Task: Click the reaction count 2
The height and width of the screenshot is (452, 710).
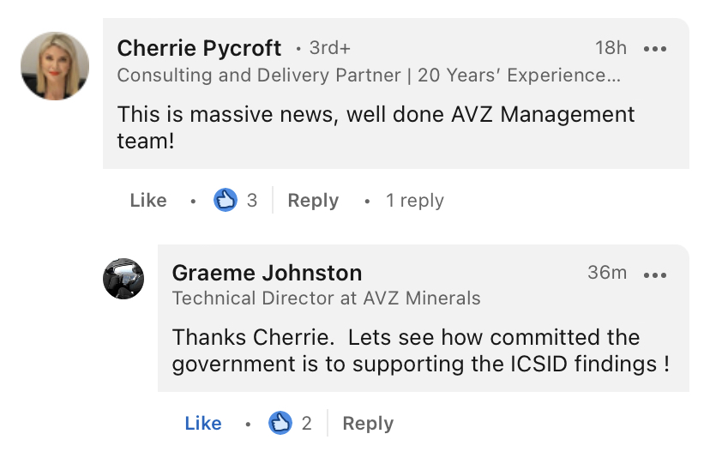Action: click(306, 424)
